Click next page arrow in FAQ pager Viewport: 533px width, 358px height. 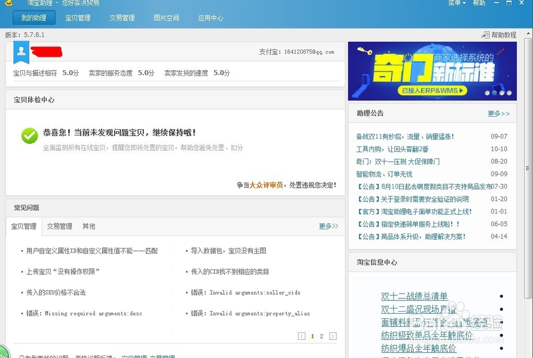click(x=333, y=336)
